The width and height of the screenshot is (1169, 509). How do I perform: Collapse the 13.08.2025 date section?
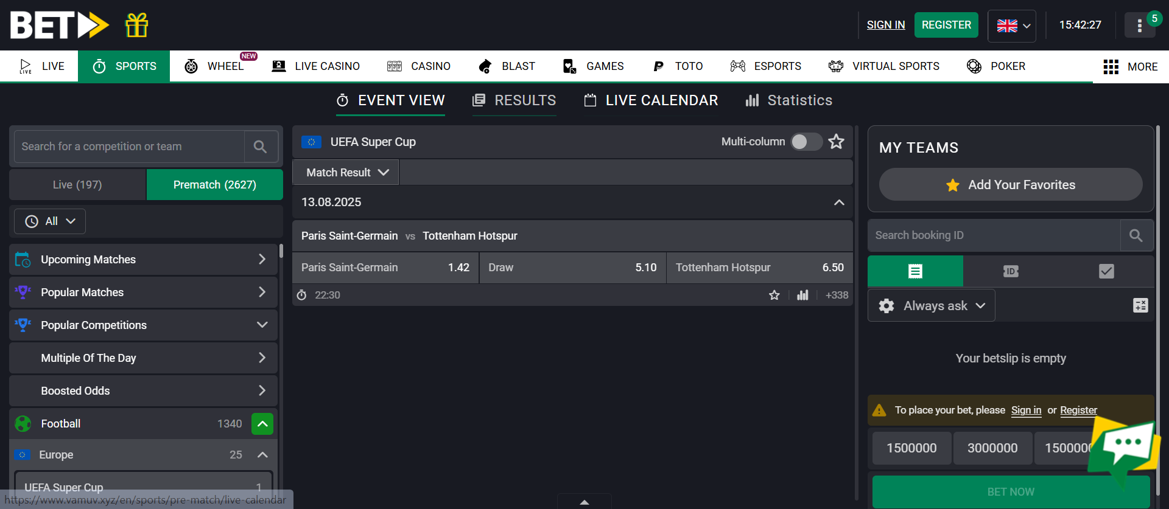pos(839,203)
